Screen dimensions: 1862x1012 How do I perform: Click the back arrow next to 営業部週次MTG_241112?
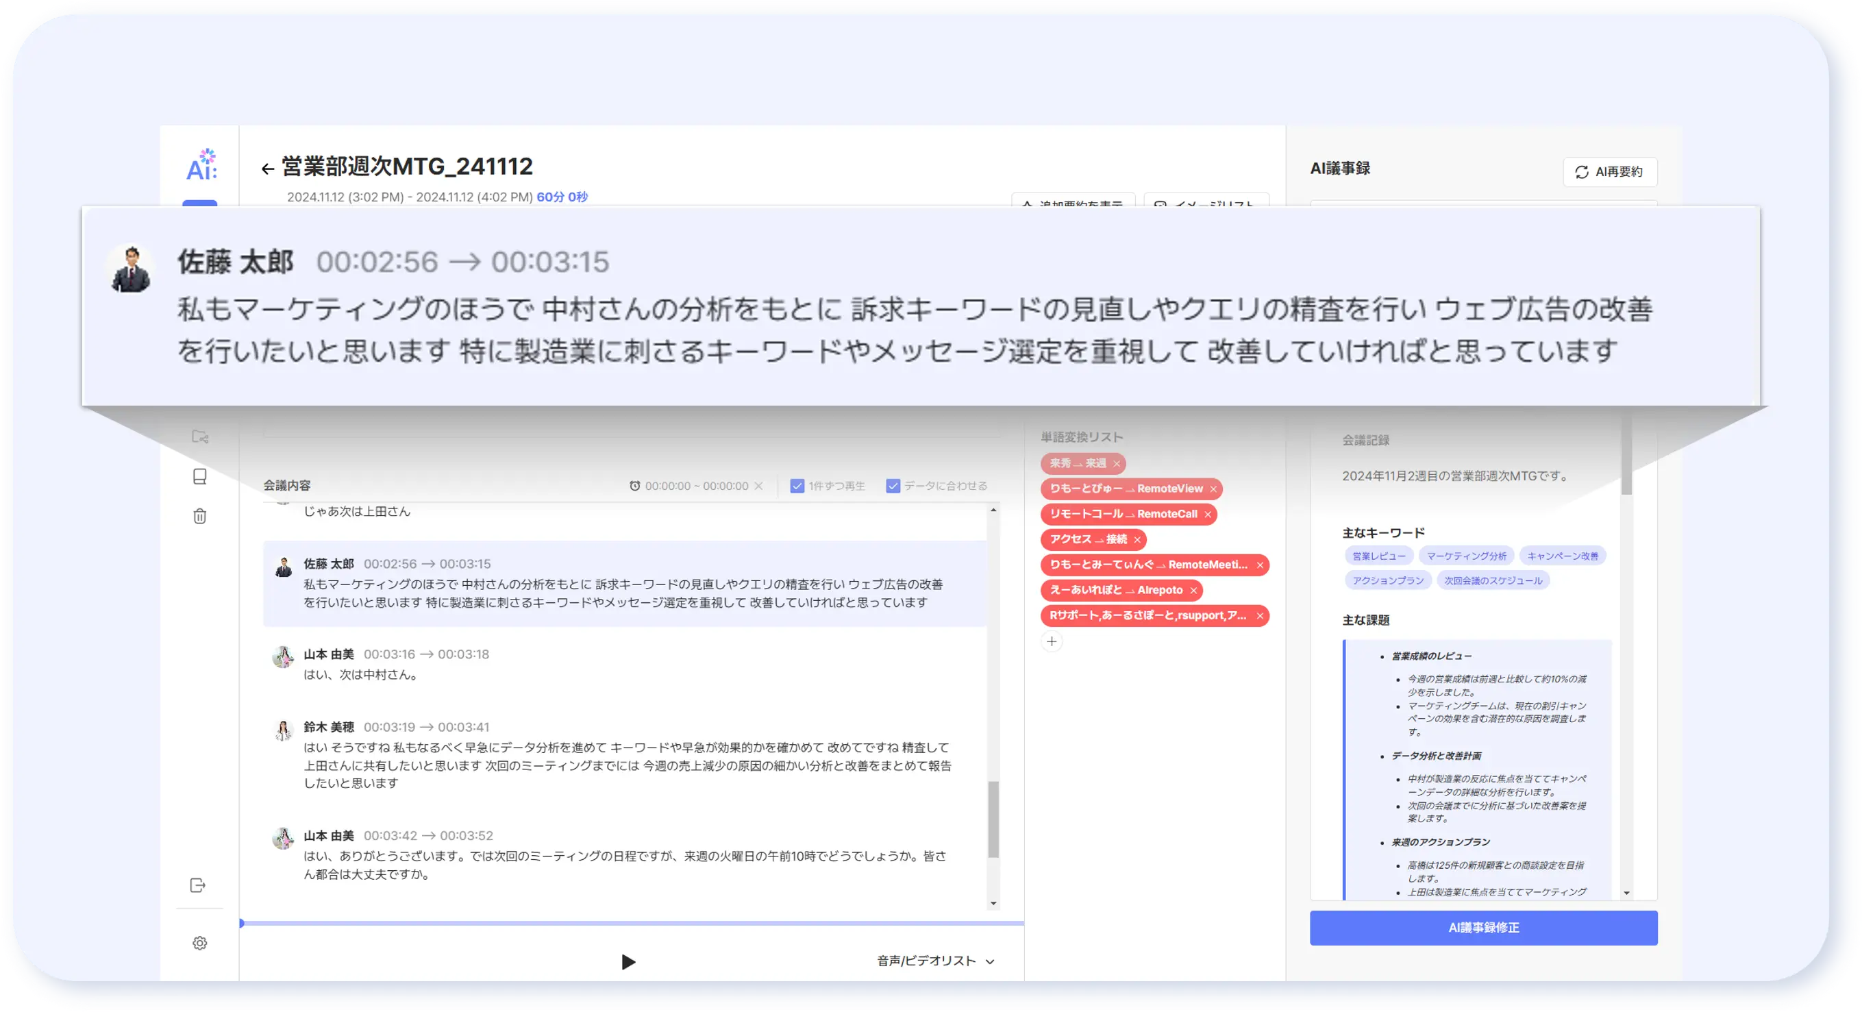click(267, 169)
